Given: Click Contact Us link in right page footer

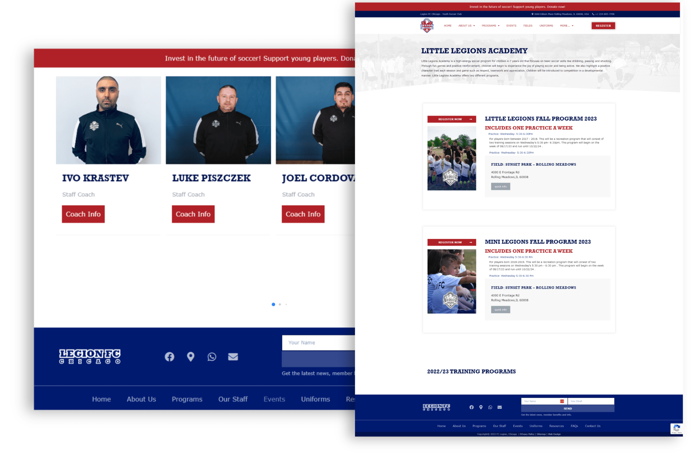Looking at the screenshot, I should [593, 426].
